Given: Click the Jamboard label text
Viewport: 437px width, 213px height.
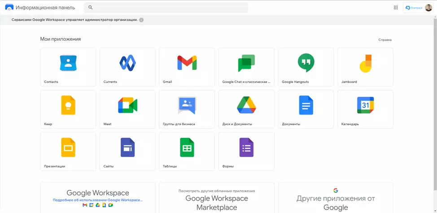Looking at the screenshot, I should tap(349, 82).
